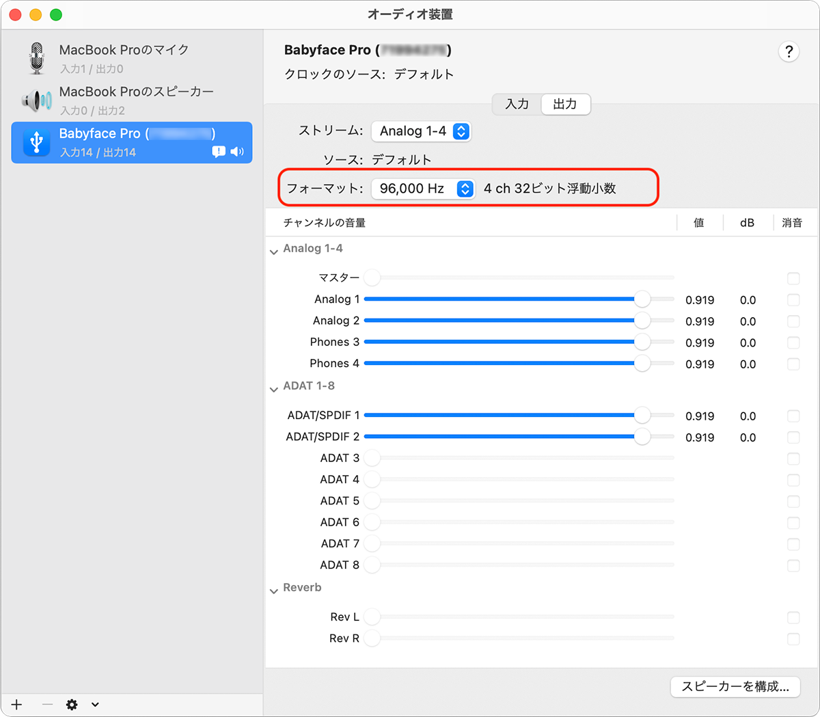Click the Analog 2 volume slider knob

[x=642, y=321]
